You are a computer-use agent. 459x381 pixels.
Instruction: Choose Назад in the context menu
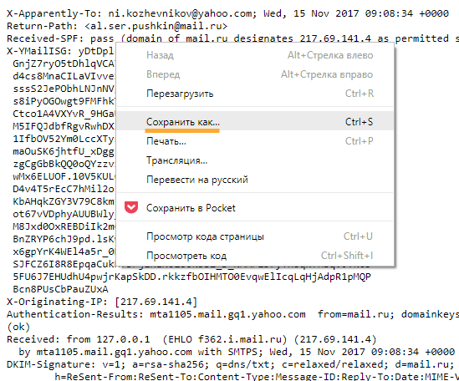click(255, 55)
